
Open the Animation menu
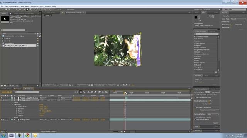point(35,7)
